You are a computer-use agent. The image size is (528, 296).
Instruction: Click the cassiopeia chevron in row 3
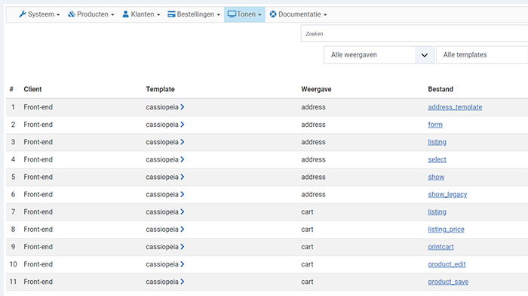183,142
